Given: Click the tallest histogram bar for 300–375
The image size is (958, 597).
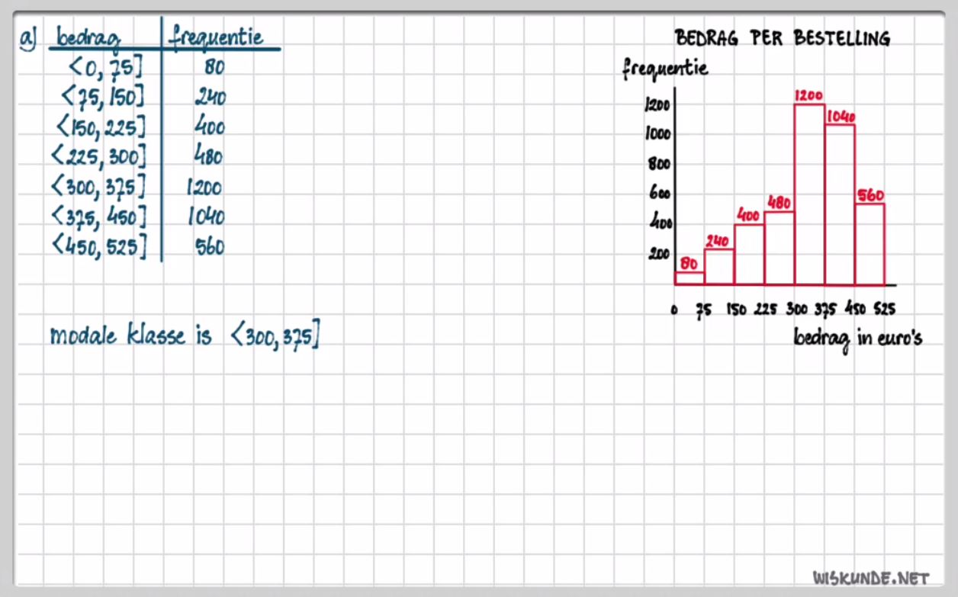Looking at the screenshot, I should click(810, 194).
